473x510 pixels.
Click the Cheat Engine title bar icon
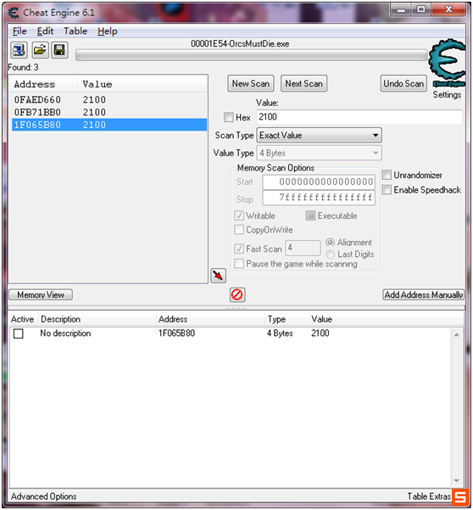pyautogui.click(x=14, y=13)
